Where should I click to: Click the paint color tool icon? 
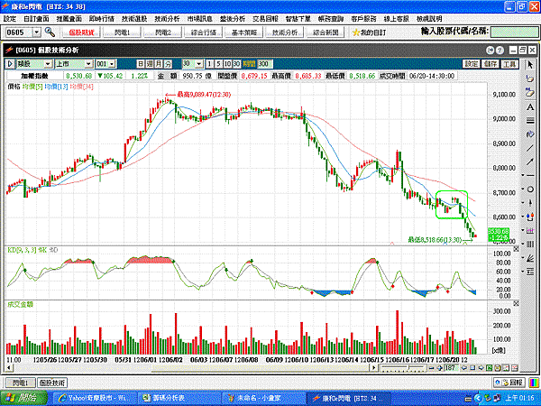(x=529, y=134)
